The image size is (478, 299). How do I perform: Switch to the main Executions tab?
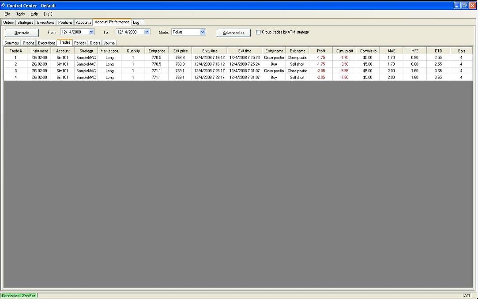(46, 22)
